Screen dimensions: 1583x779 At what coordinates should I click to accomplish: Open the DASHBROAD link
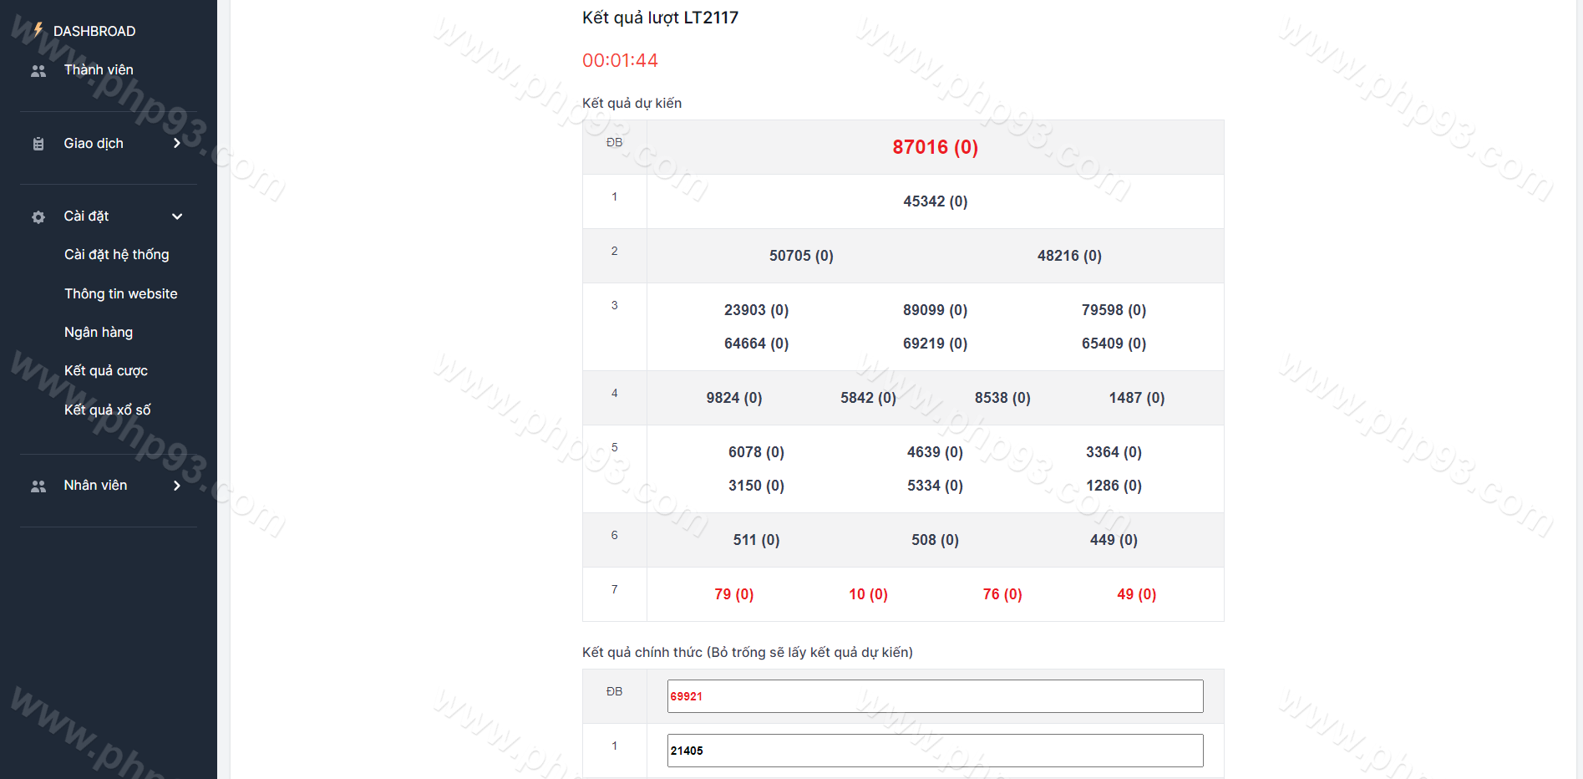tap(94, 31)
